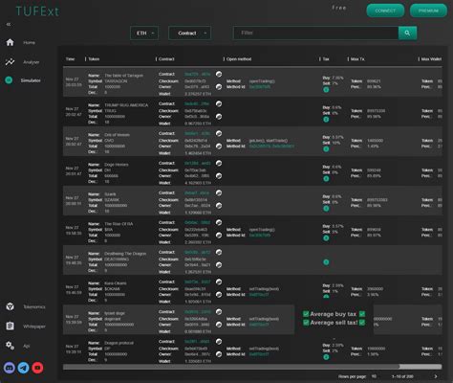Click the Free plan label at top

pyautogui.click(x=339, y=8)
